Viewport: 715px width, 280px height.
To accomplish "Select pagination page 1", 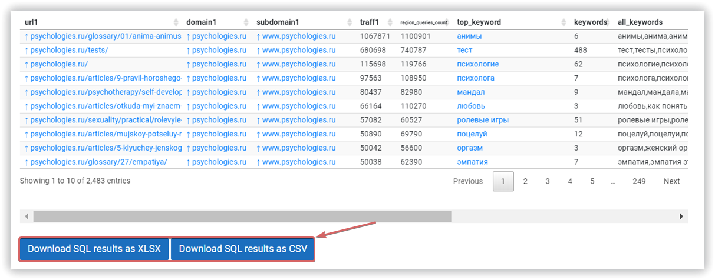I will (x=503, y=181).
